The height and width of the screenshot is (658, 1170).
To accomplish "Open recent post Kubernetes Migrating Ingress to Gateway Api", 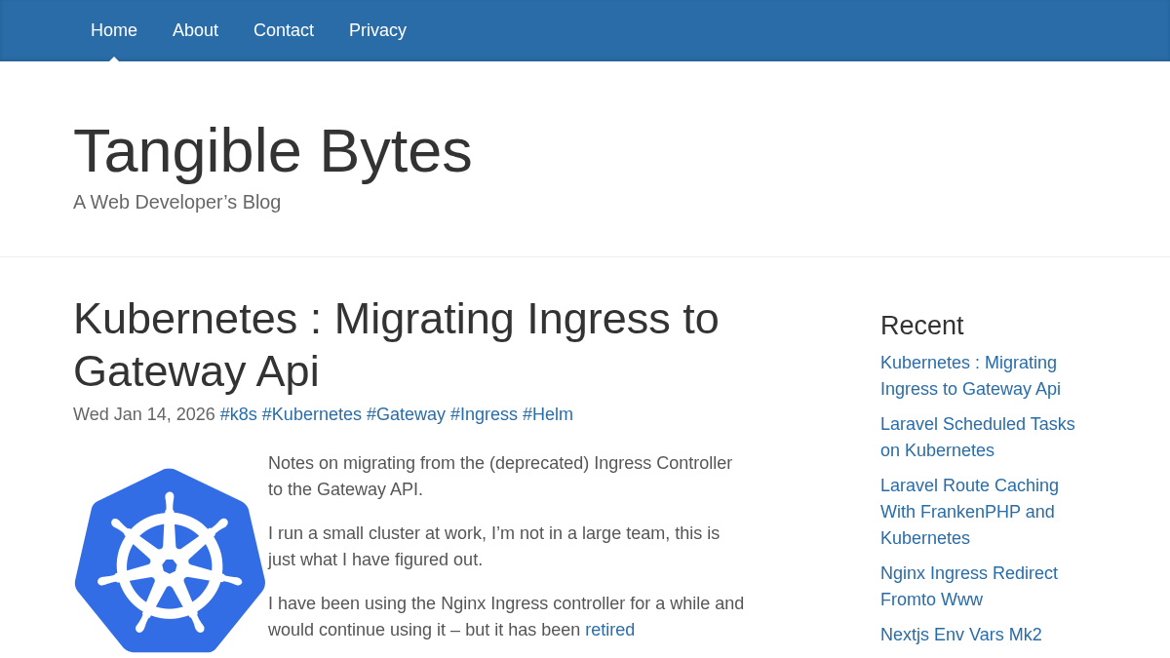I will click(x=970, y=375).
